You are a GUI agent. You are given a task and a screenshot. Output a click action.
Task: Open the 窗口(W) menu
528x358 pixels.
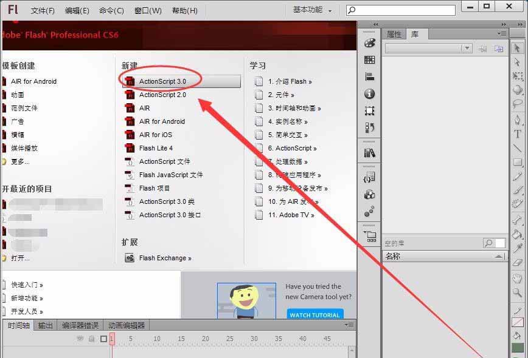(x=148, y=11)
